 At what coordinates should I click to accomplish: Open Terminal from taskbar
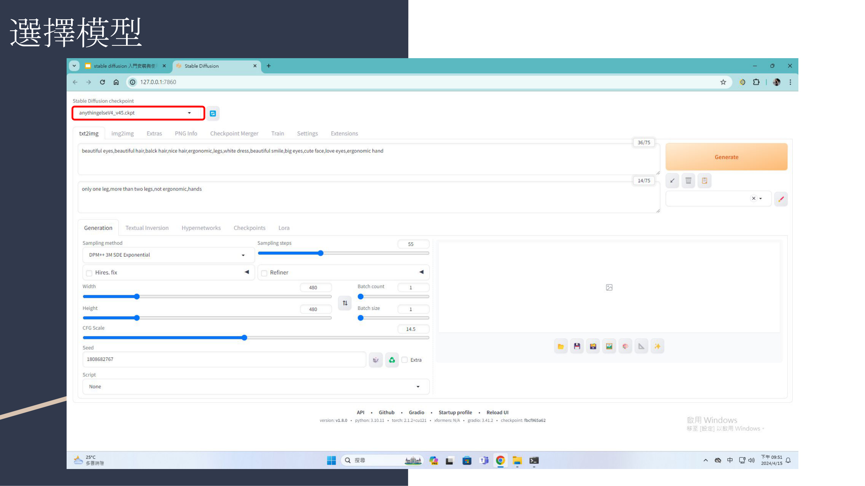[534, 460]
